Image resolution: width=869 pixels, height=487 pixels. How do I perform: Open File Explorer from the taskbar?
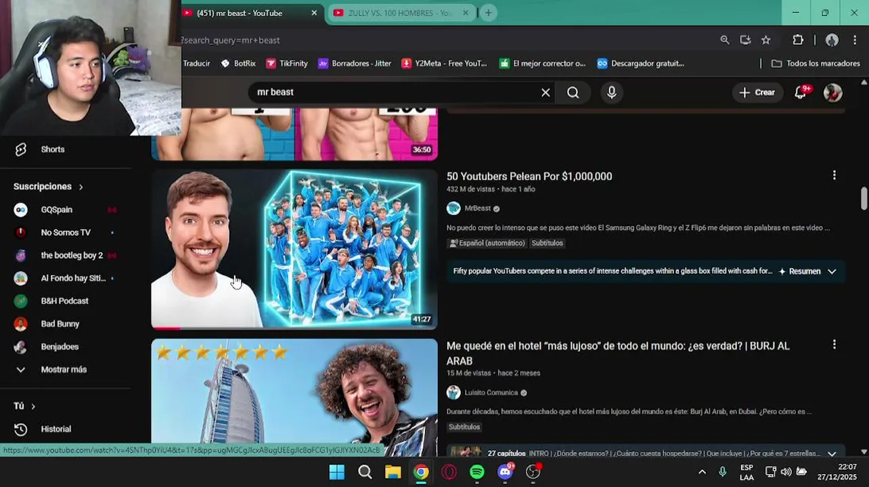(x=393, y=472)
